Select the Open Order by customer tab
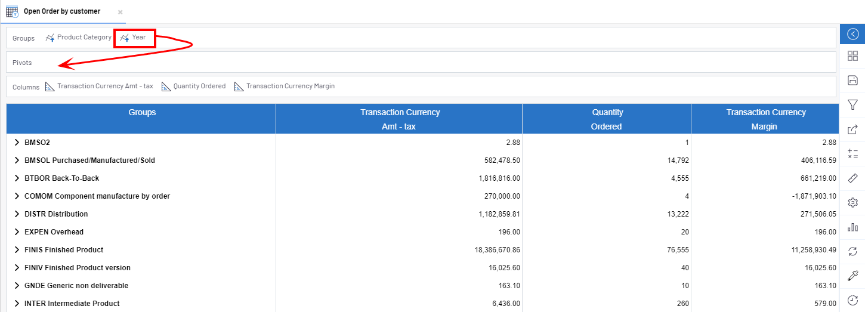 (61, 11)
